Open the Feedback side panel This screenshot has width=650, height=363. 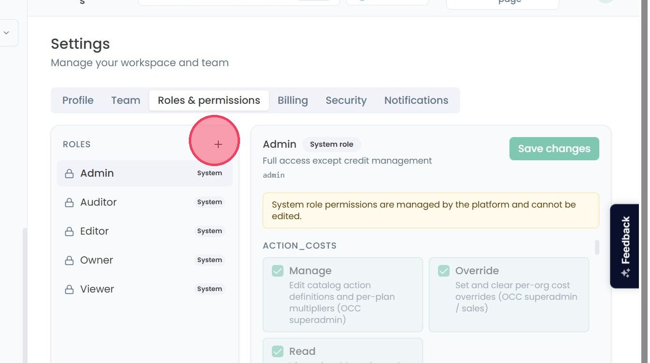(625, 246)
